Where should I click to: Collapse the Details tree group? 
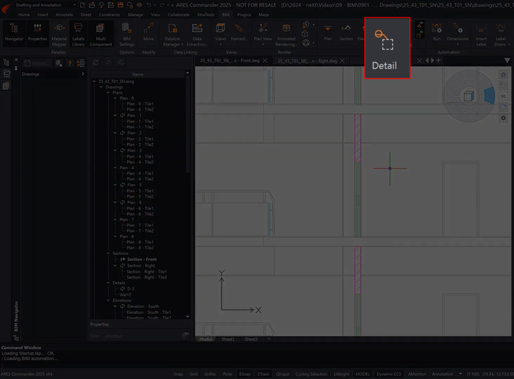coord(108,283)
